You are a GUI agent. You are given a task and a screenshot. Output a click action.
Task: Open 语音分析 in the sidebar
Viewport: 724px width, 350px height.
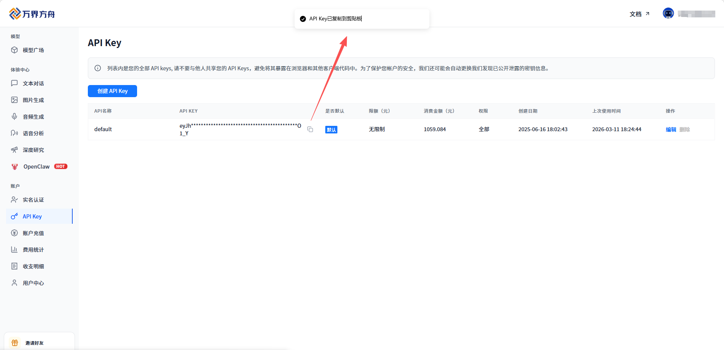click(x=33, y=133)
